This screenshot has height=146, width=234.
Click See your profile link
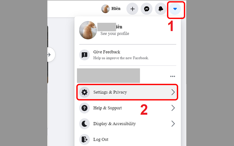point(115,34)
